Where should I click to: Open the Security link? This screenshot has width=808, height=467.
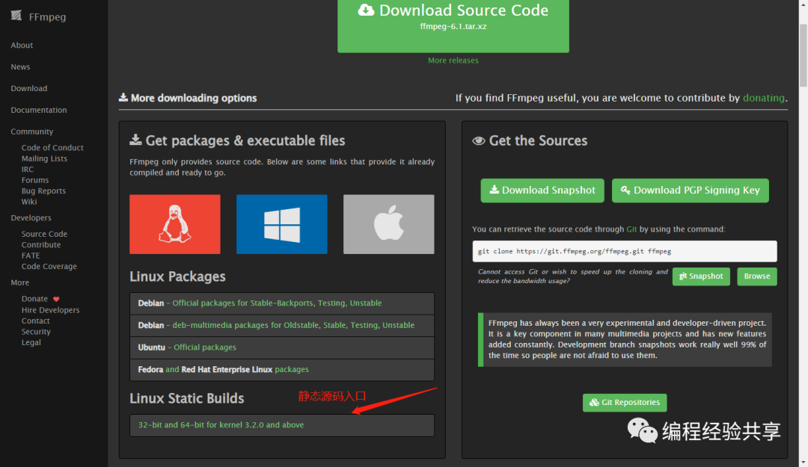click(x=36, y=332)
